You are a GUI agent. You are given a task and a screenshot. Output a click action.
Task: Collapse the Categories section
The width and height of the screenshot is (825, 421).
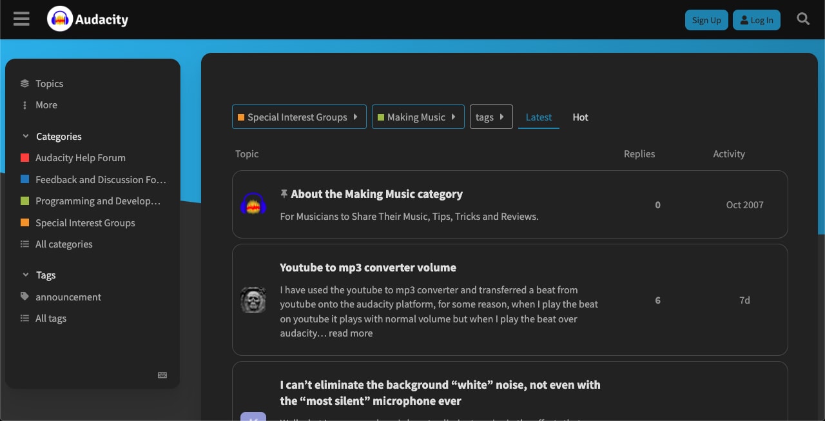pyautogui.click(x=52, y=137)
